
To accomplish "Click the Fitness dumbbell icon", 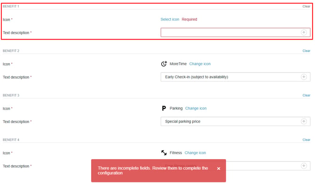I will pos(164,153).
